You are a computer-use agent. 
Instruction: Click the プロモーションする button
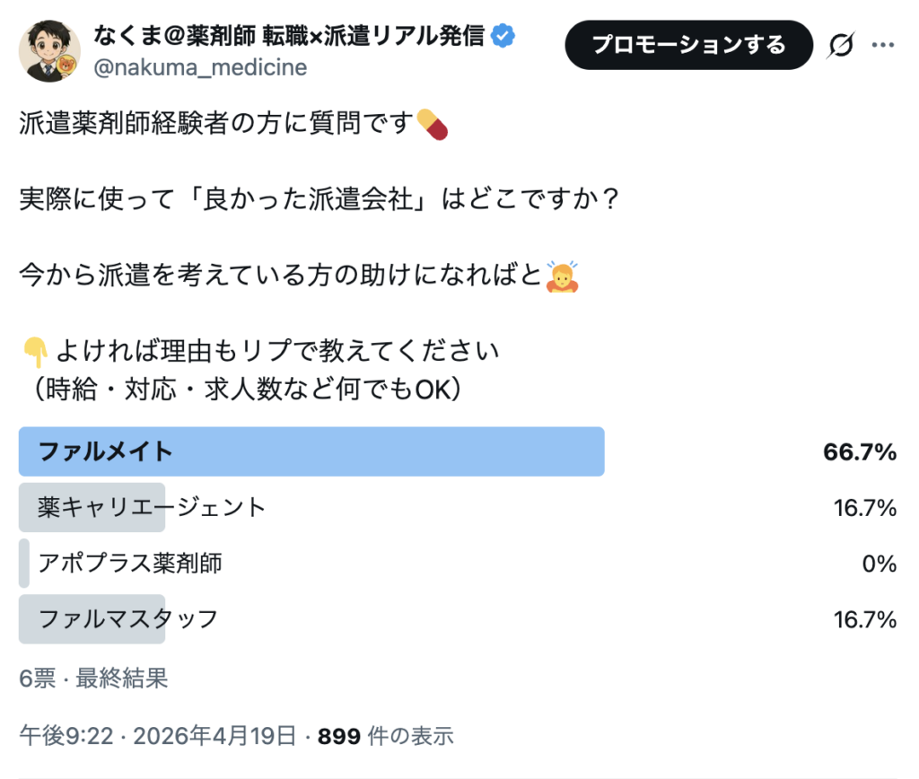[688, 45]
